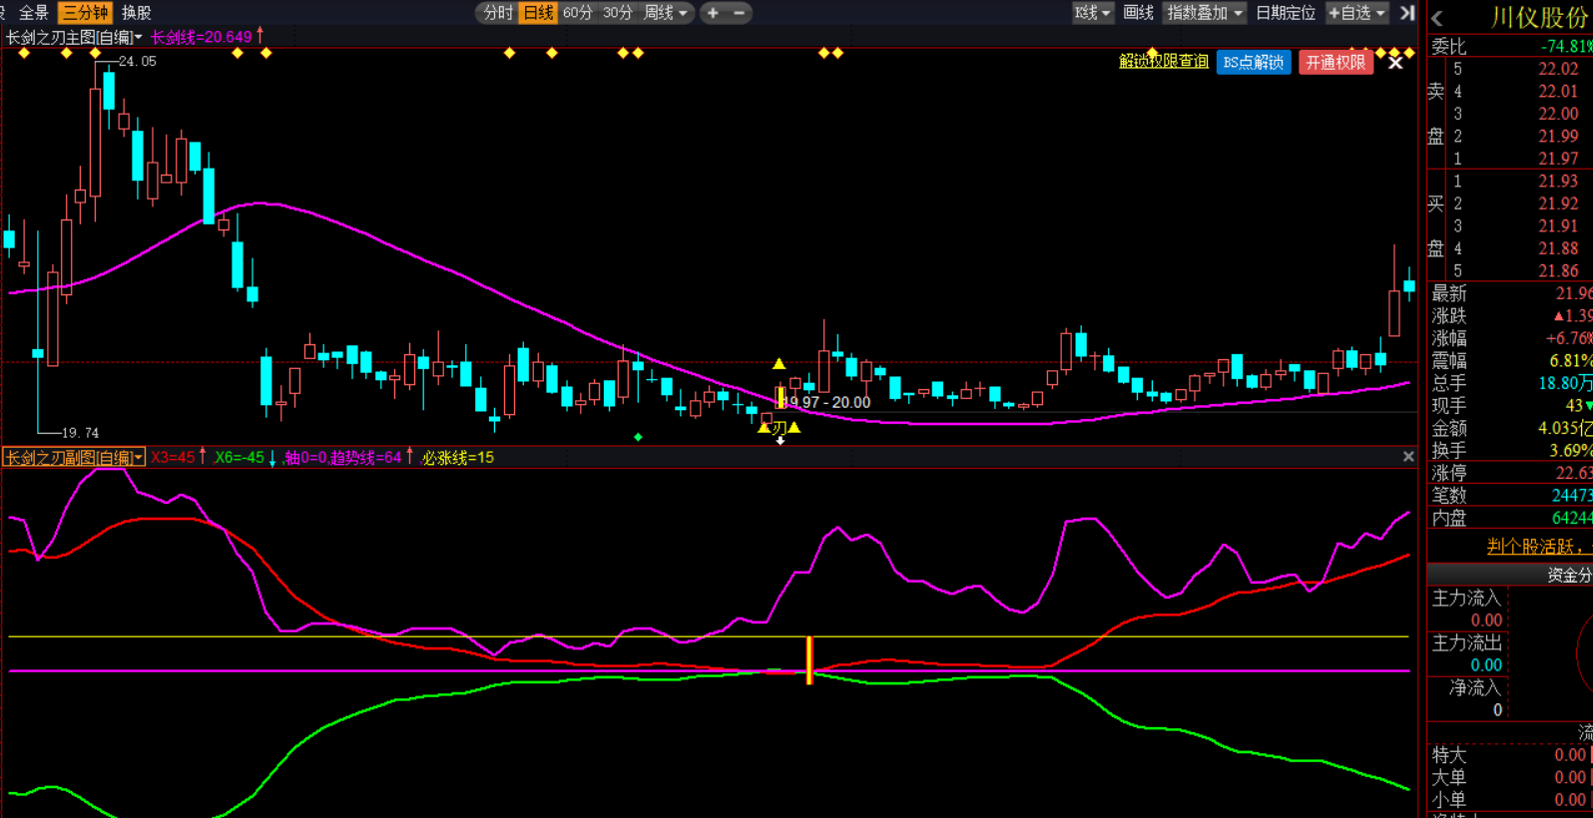Click the back arrow beside 川仪股份
This screenshot has height=818, width=1593.
[x=1437, y=18]
